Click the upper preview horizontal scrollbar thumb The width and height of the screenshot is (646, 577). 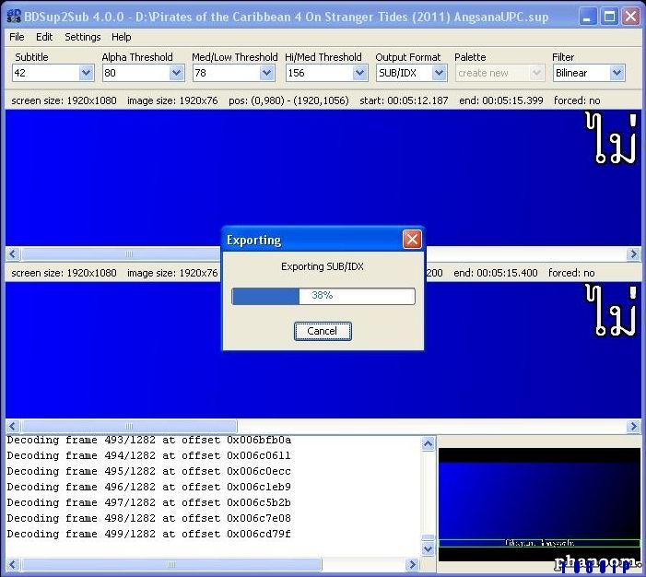(121, 253)
